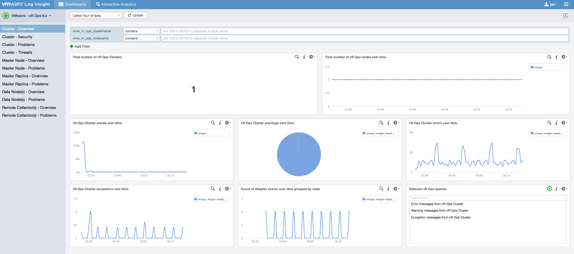574x254 pixels.
Task: Toggle vrops legend in nodes over time chart
Action: click(x=547, y=67)
